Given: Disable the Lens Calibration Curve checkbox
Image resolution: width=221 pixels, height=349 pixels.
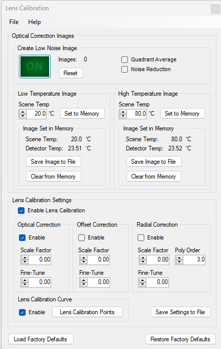Looking at the screenshot, I should 22,312.
